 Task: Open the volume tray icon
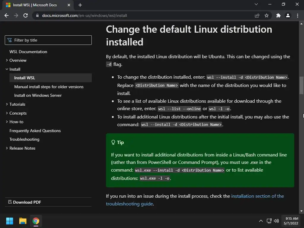tap(276, 221)
